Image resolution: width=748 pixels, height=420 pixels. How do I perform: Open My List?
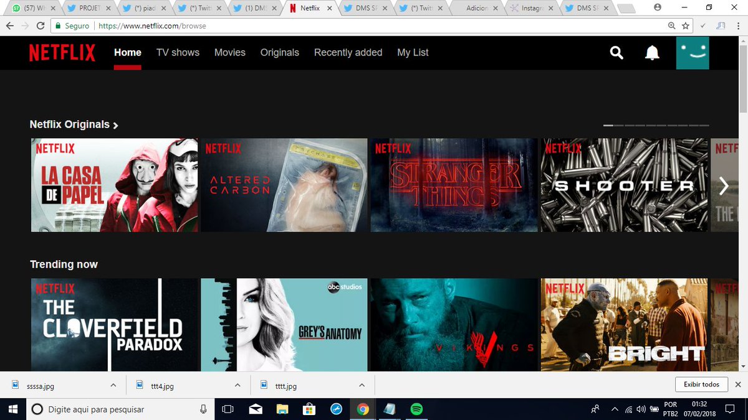[x=413, y=53]
